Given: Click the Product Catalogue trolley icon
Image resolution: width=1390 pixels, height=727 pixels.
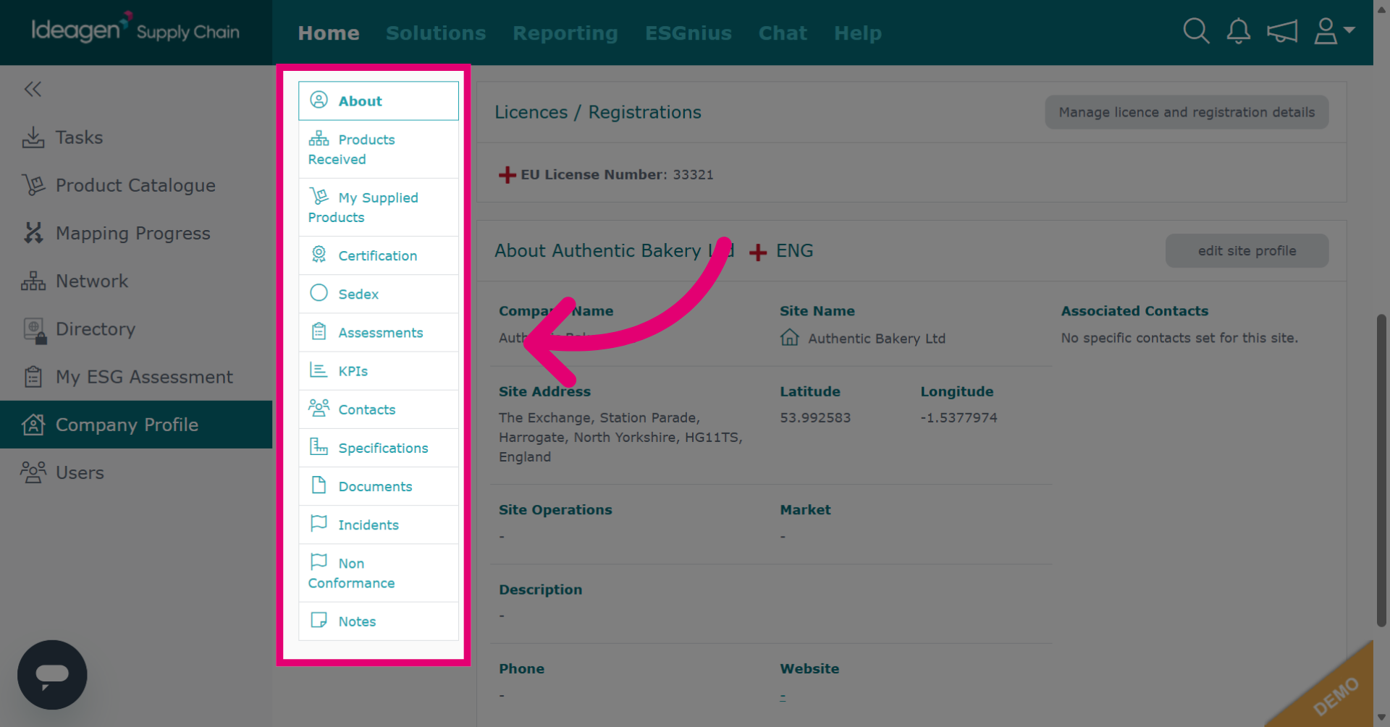Looking at the screenshot, I should click(33, 185).
